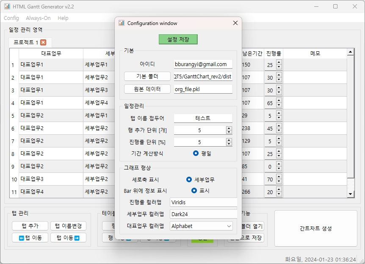Close the 프로젝트 1 tab using its red X icon
This screenshot has width=365, height=264.
pyautogui.click(x=43, y=42)
